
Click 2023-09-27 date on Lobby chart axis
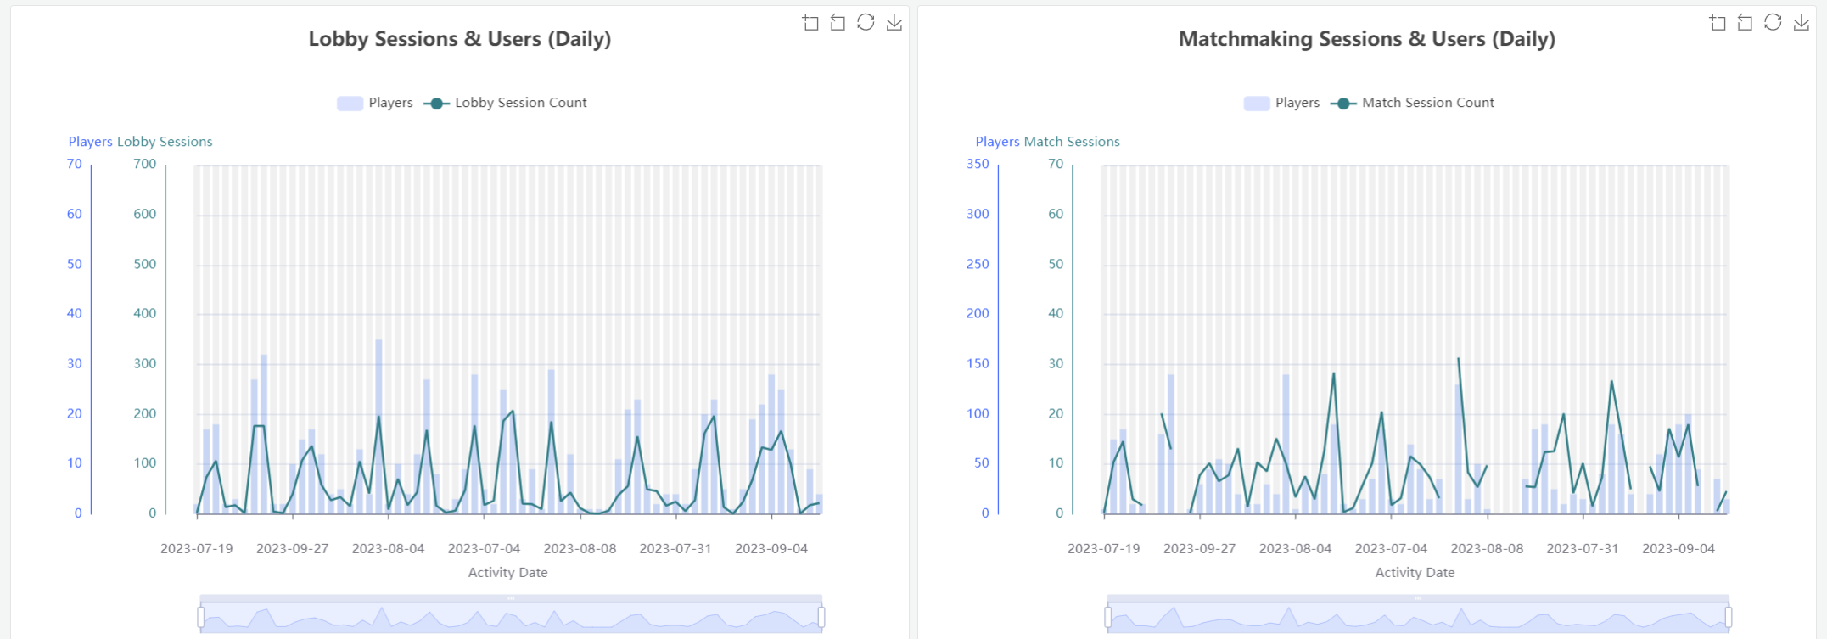point(292,549)
